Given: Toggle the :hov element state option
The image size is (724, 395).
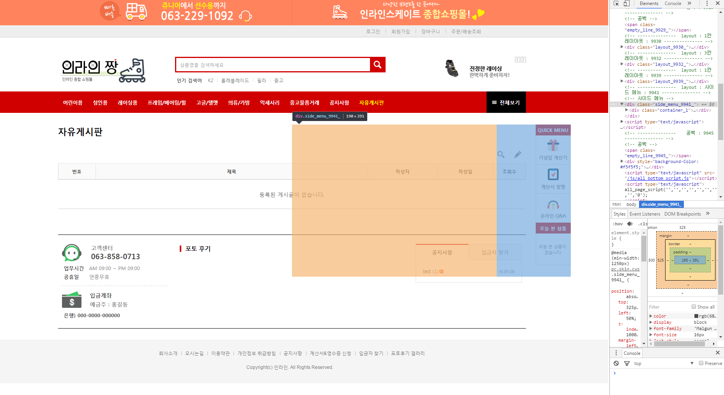Looking at the screenshot, I should (618, 224).
